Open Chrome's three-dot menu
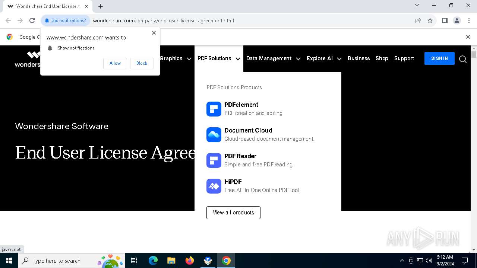Screen dimensions: 477x268 469,20
